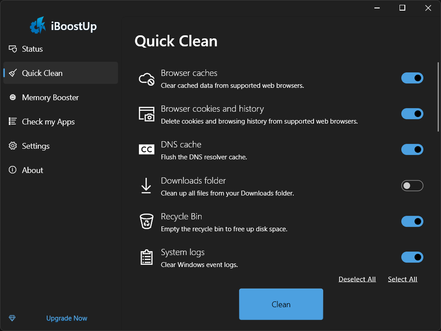Click the Memory Booster chip icon
This screenshot has height=331, width=441.
coord(13,97)
